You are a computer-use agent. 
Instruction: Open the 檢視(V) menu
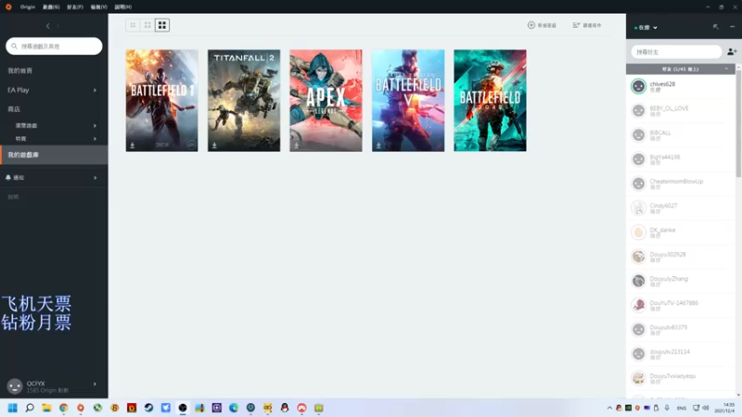(x=99, y=7)
